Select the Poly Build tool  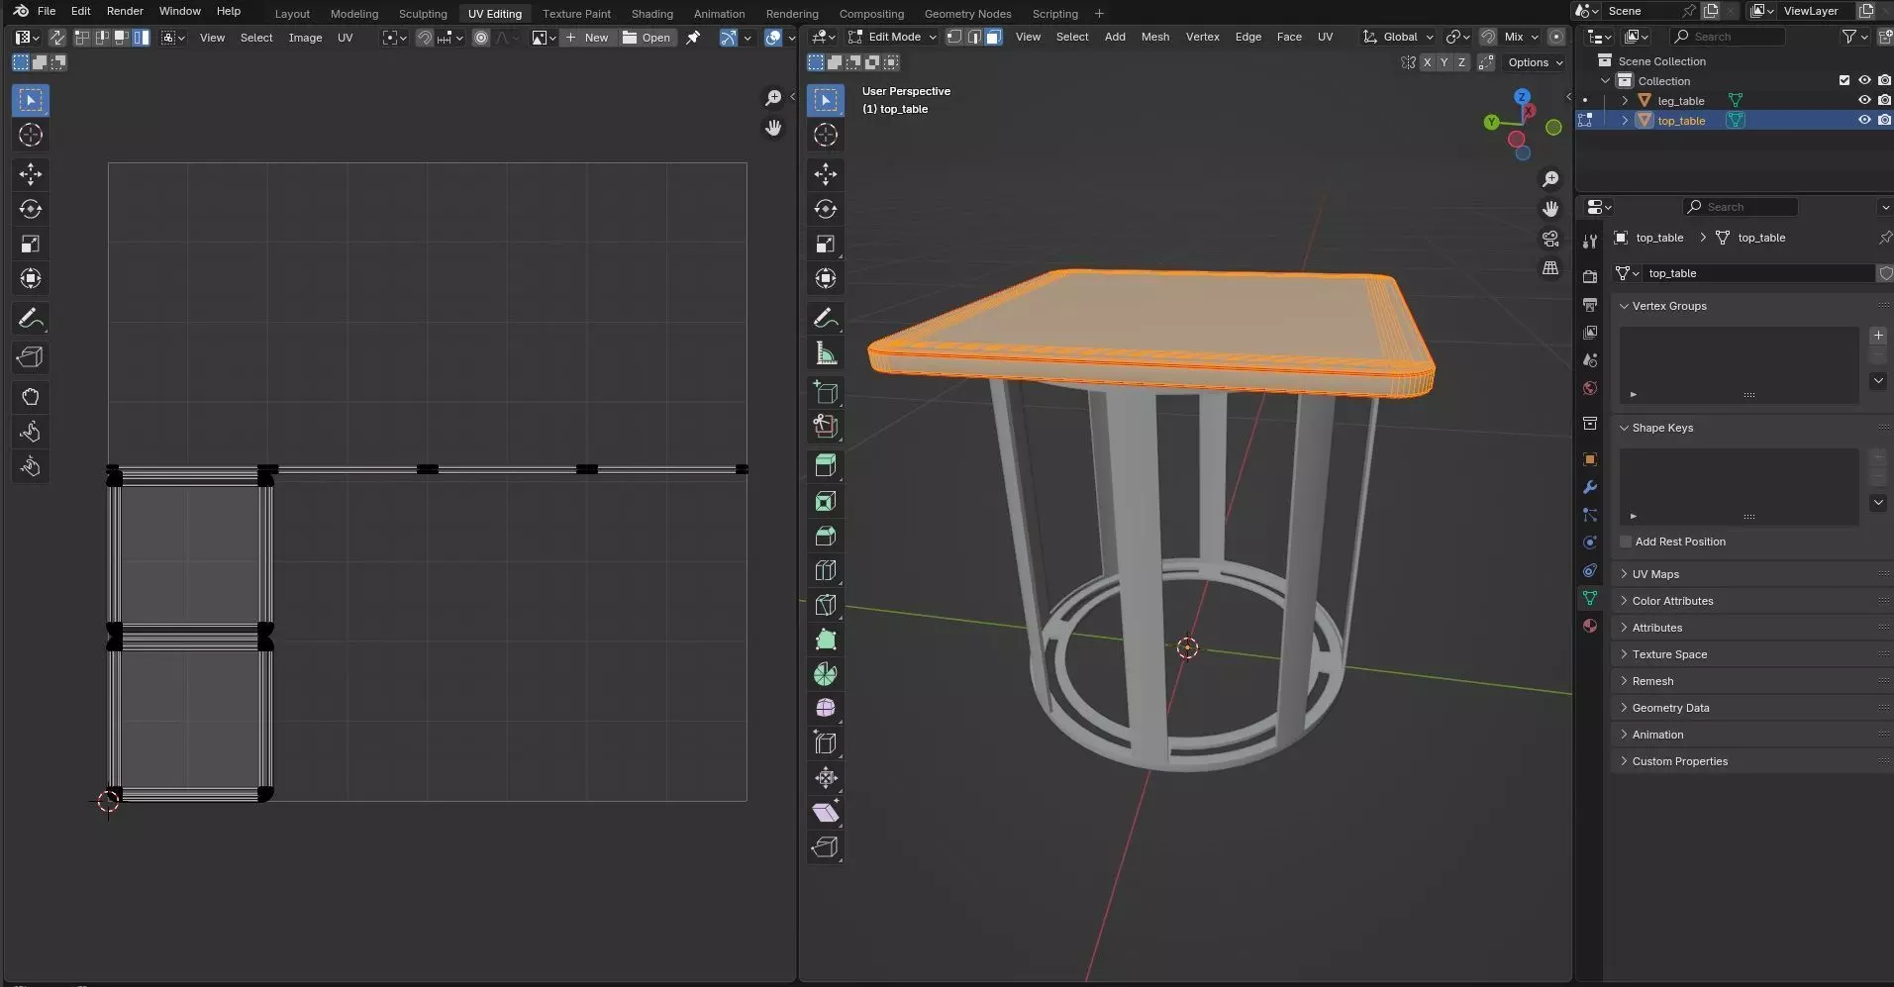tap(826, 640)
